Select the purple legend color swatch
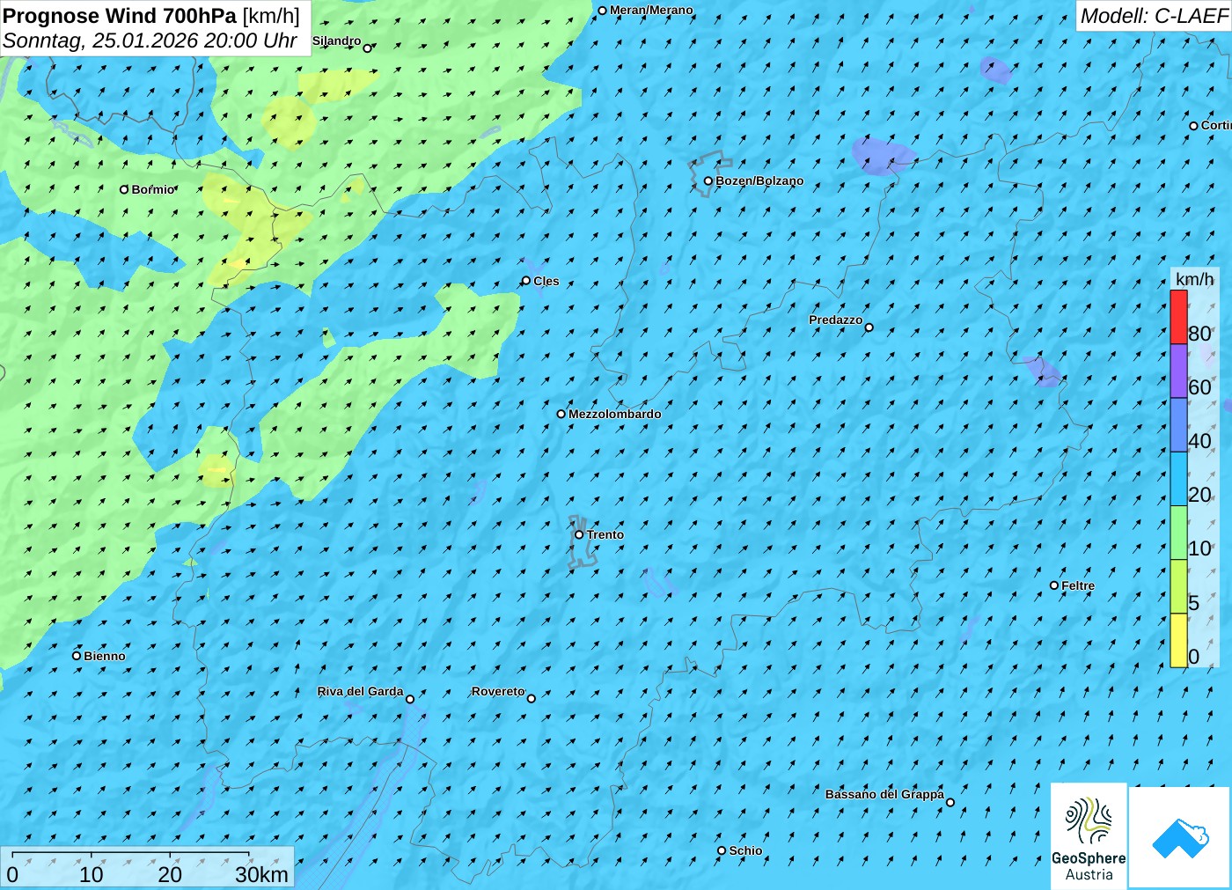The width and height of the screenshot is (1232, 890). [x=1178, y=371]
